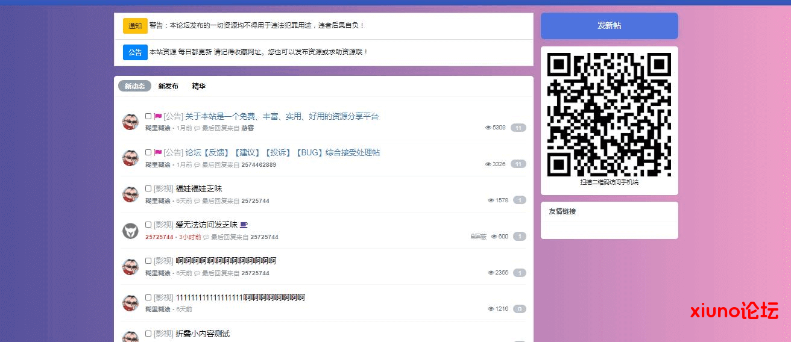Click the 友情链接 heading
The height and width of the screenshot is (342, 791).
point(562,211)
